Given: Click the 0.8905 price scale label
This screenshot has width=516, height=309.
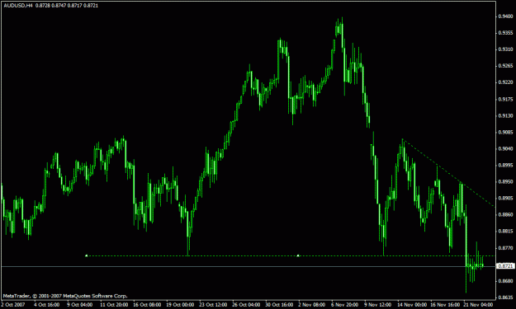Looking at the screenshot, I should click(505, 198).
